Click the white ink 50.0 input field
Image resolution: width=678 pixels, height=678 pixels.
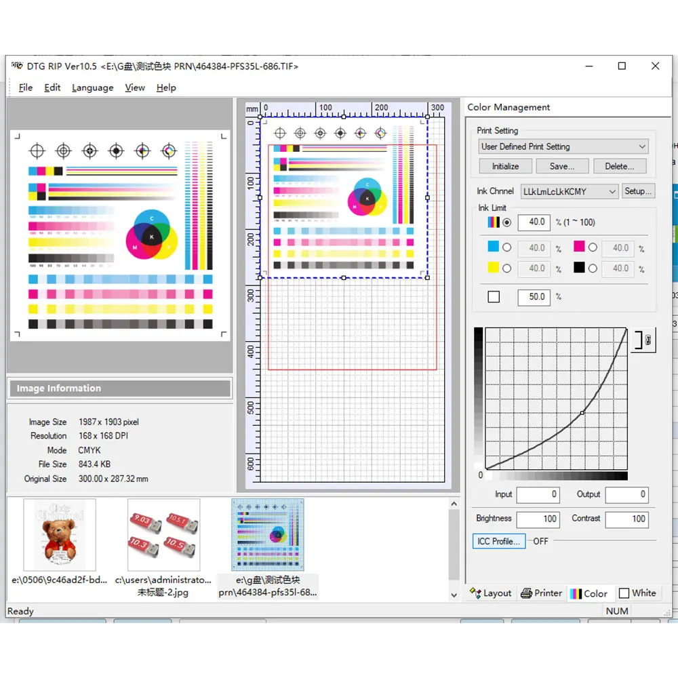coord(534,297)
